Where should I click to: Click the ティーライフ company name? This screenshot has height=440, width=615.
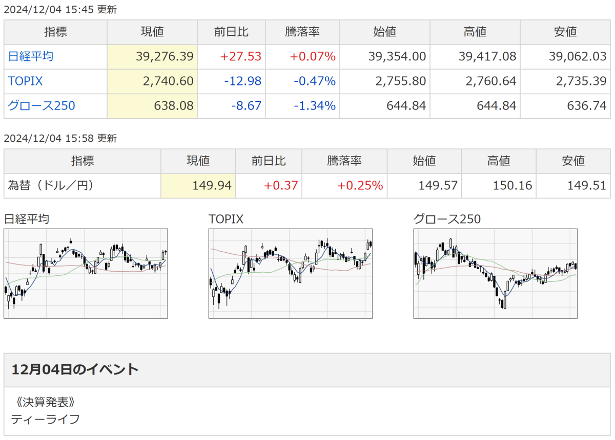click(46, 420)
